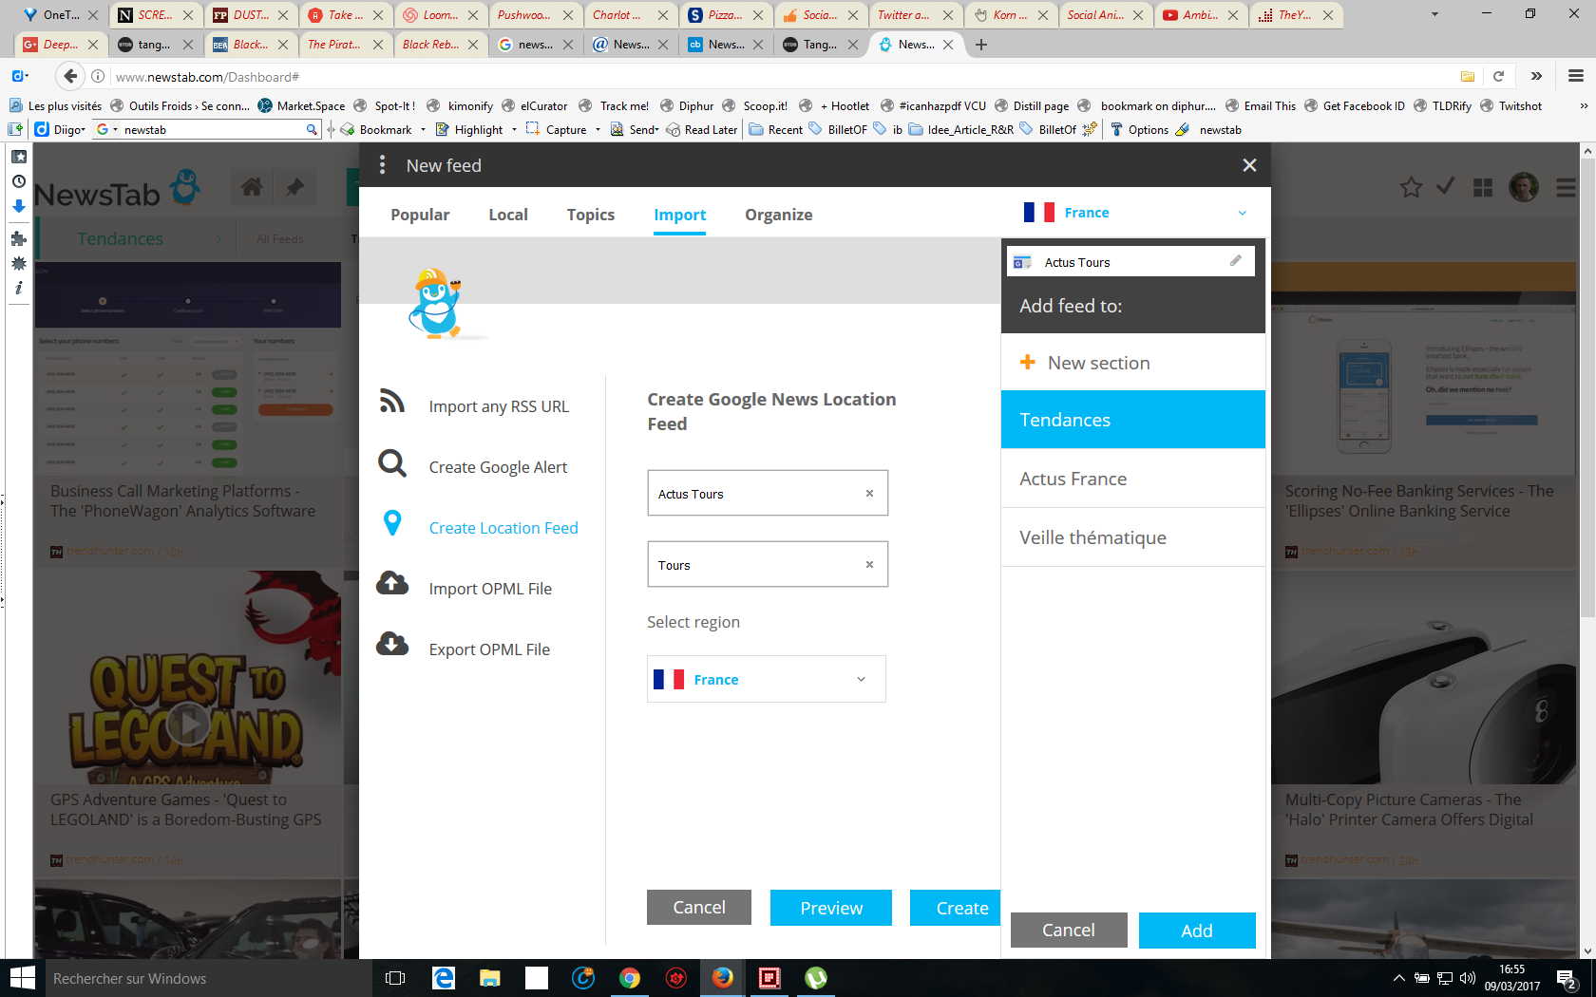Image resolution: width=1596 pixels, height=997 pixels.
Task: Open a new browser tab with the plus icon
Action: point(981,45)
